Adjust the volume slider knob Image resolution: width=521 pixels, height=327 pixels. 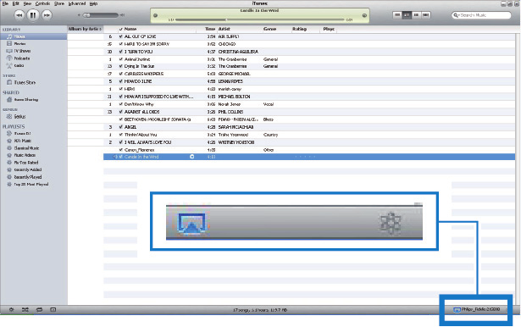(87, 15)
